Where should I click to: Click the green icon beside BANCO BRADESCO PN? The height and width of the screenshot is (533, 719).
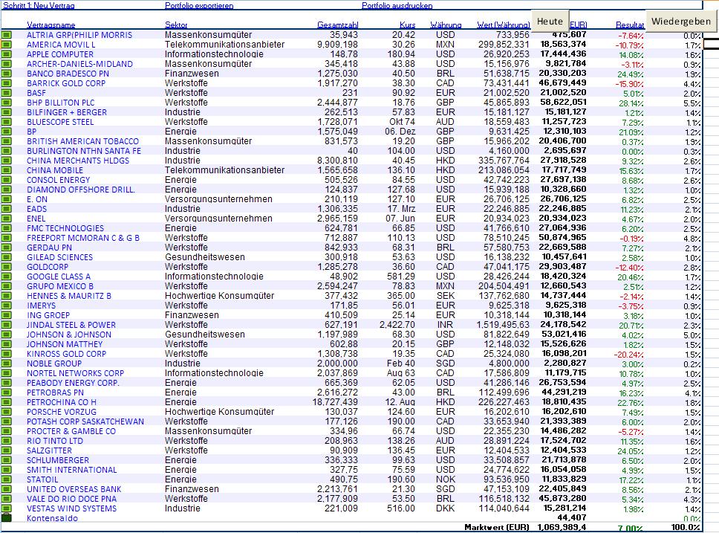(x=6, y=74)
